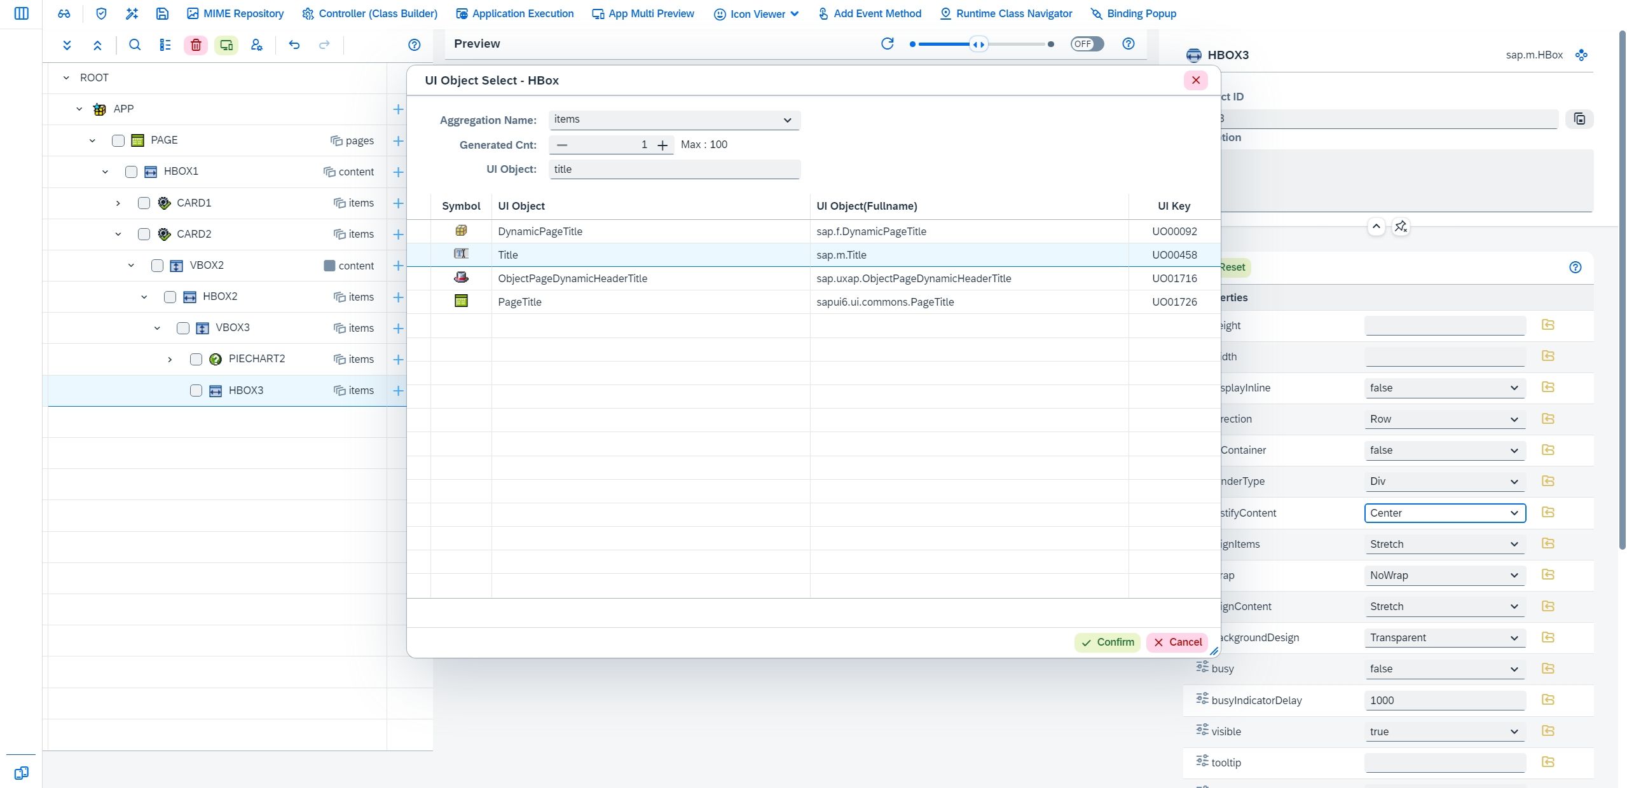Copy the object ID with copy icon

[1580, 119]
